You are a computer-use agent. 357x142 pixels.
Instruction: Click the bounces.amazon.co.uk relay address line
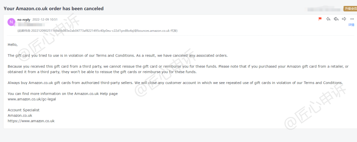98,31
